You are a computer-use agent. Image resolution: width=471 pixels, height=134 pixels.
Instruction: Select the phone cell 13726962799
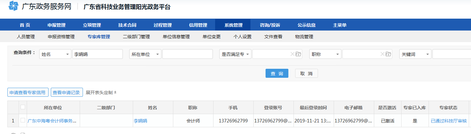(233, 121)
